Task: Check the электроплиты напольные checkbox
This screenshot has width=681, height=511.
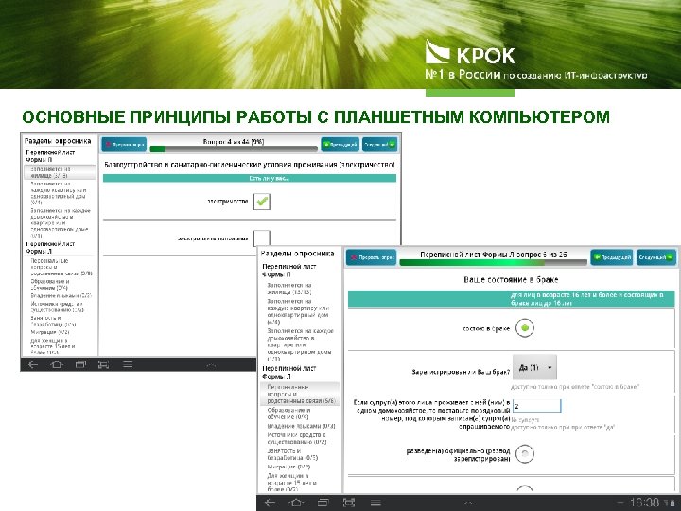Action: tap(262, 238)
